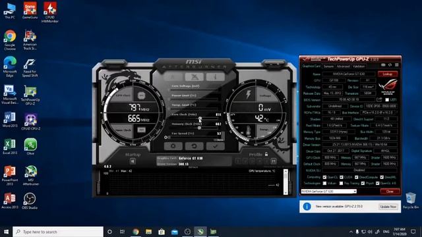Open the Validation tab in GPU-Z
This screenshot has width=422, height=237.
click(359, 66)
